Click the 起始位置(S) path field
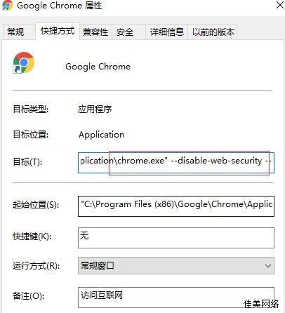Screen dimensions: 285x313 tap(176, 206)
